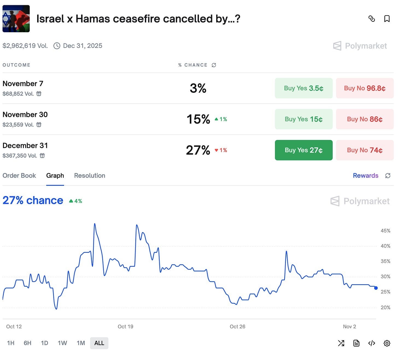Click the shuffle arrows chart icon

point(341,343)
